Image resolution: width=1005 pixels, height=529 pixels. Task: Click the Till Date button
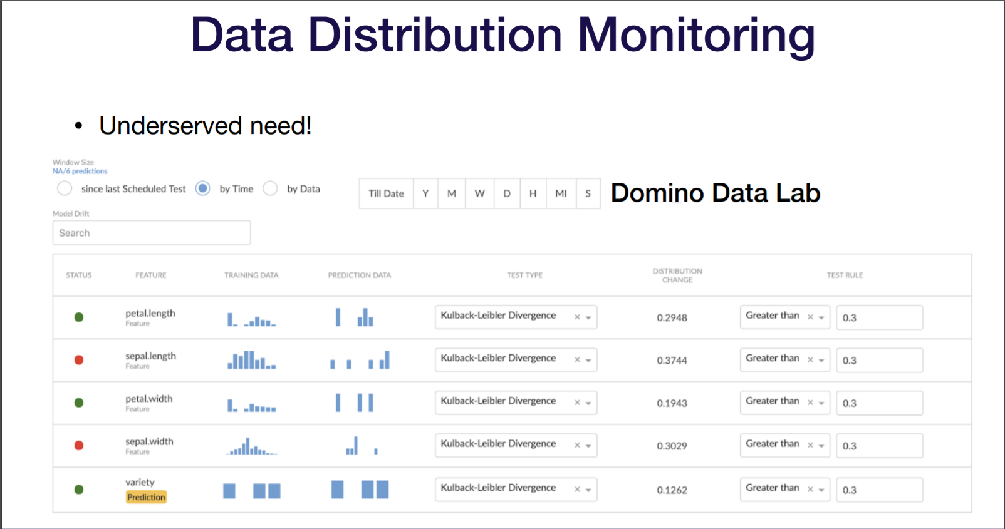click(386, 193)
